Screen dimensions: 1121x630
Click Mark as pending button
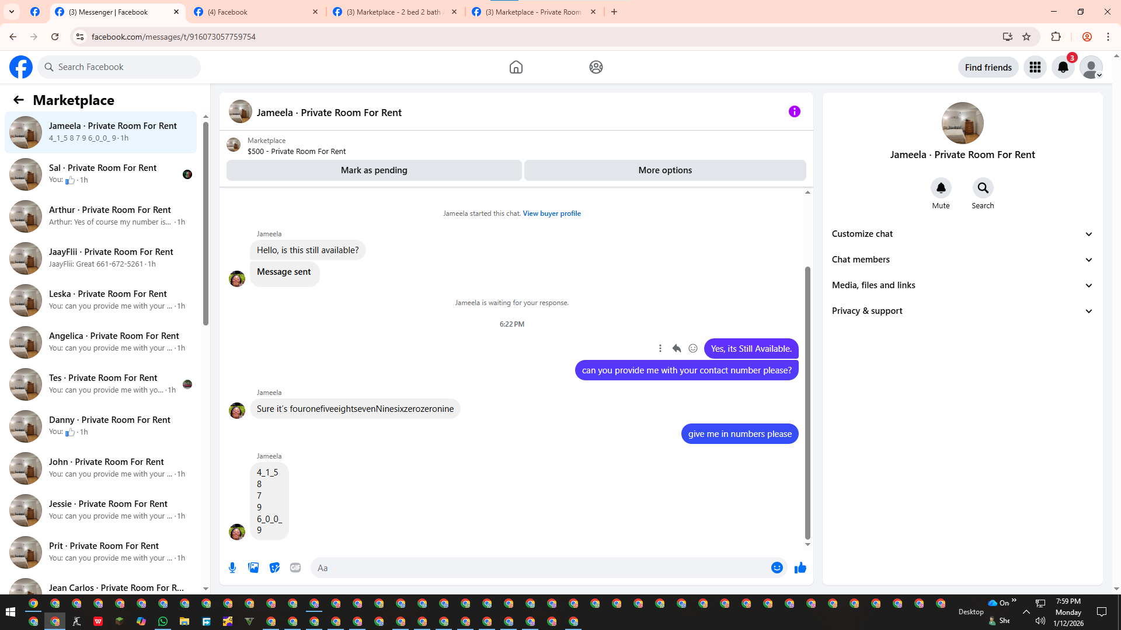pyautogui.click(x=374, y=170)
